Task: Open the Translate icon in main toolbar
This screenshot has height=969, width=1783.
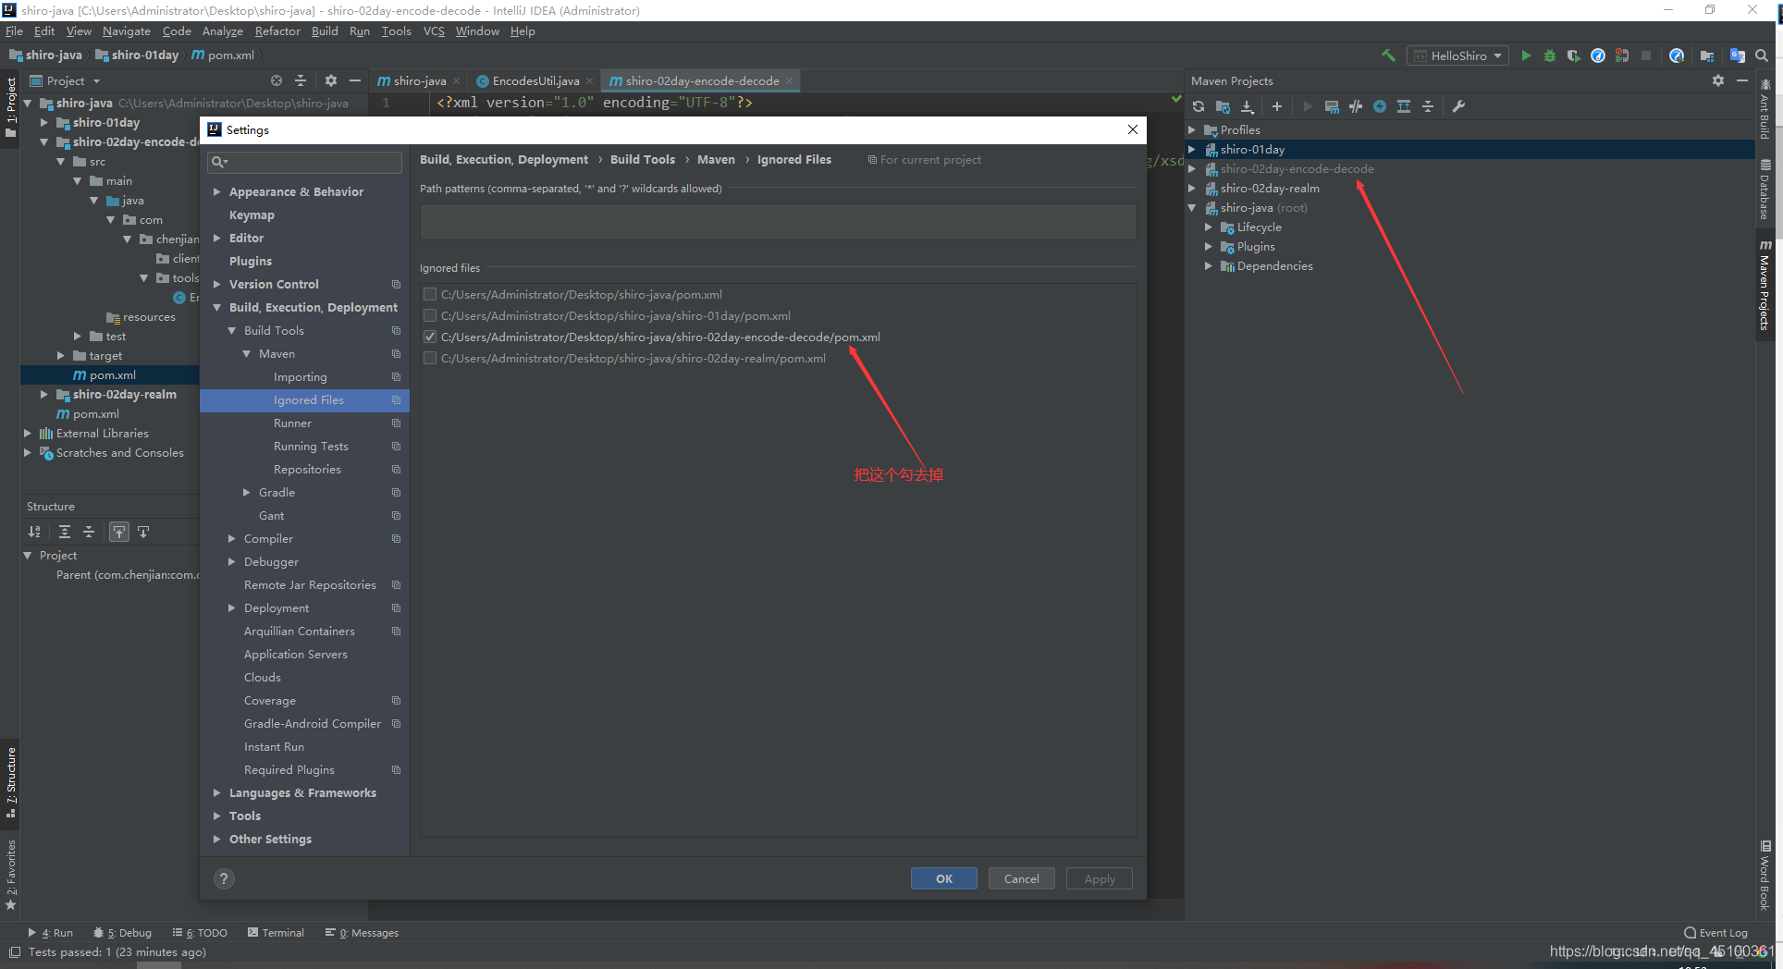Action: 1738,55
